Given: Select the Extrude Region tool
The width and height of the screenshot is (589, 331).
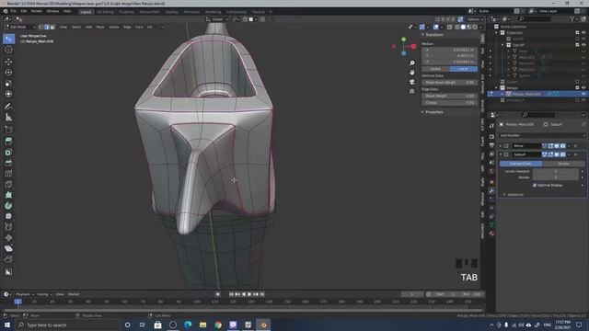Looking at the screenshot, I should [x=8, y=141].
